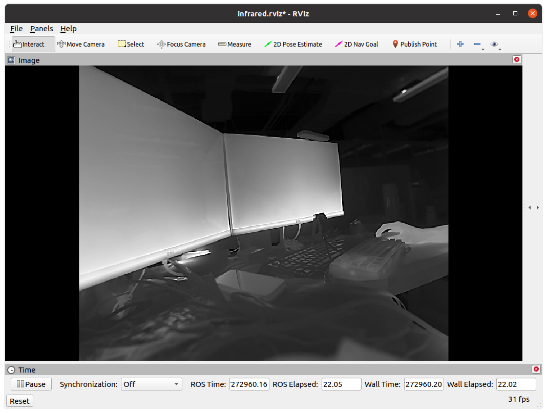Open the eye icon's dropdown arrow
Viewport: 547px width, 413px height.
pyautogui.click(x=500, y=50)
